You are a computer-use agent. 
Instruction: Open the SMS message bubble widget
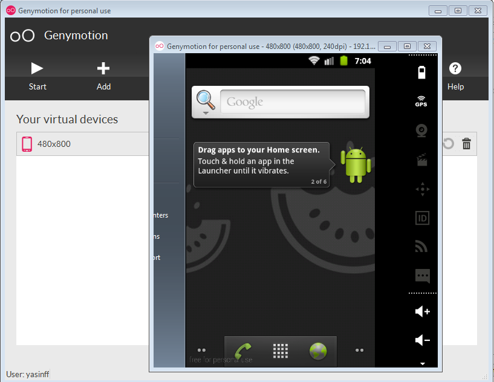click(x=422, y=276)
